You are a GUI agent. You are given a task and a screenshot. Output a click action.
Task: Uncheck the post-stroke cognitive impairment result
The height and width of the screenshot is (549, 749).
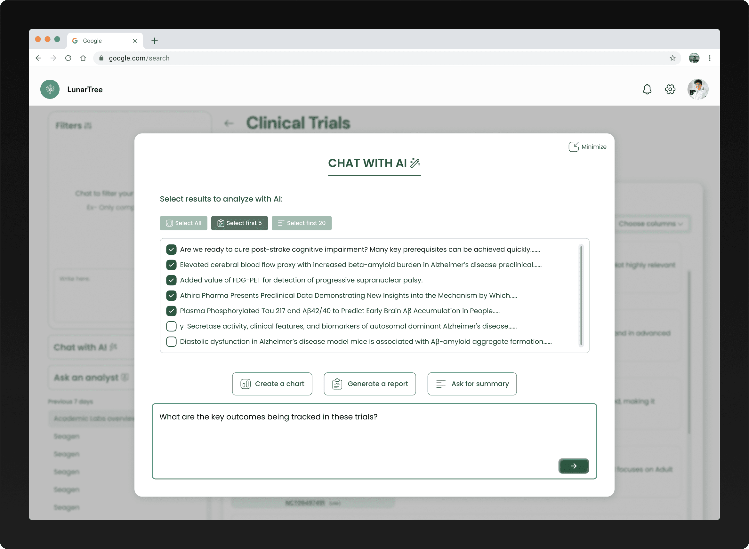171,249
